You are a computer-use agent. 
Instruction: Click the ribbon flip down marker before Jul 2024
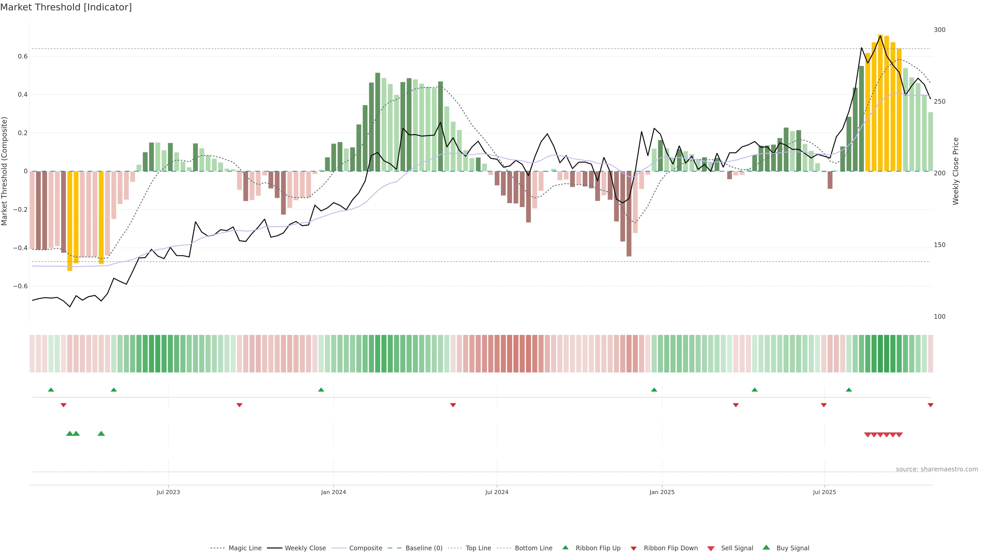tap(453, 405)
